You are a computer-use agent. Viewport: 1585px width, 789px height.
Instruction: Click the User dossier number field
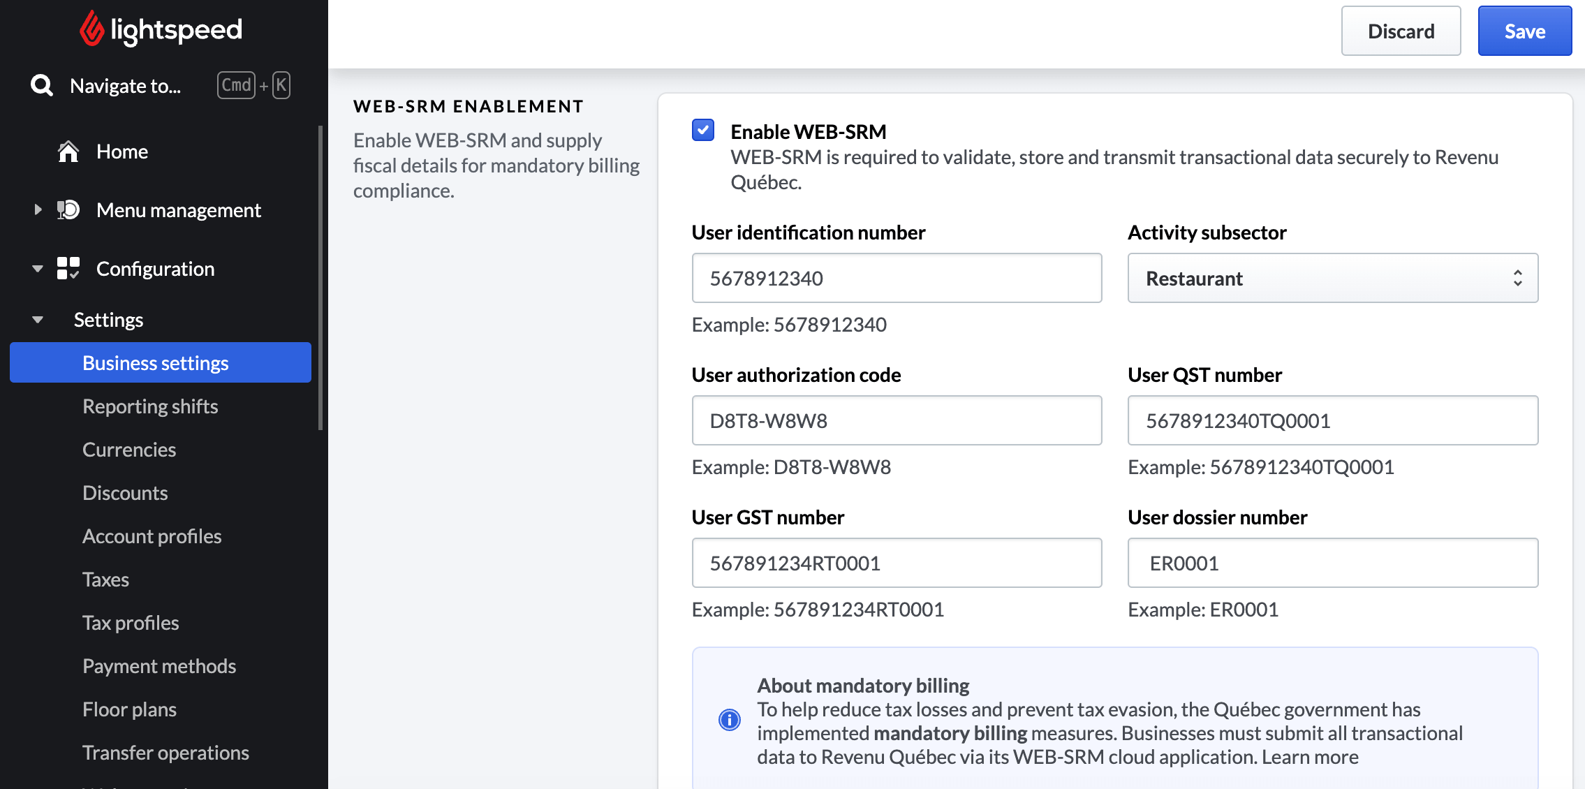(x=1333, y=563)
